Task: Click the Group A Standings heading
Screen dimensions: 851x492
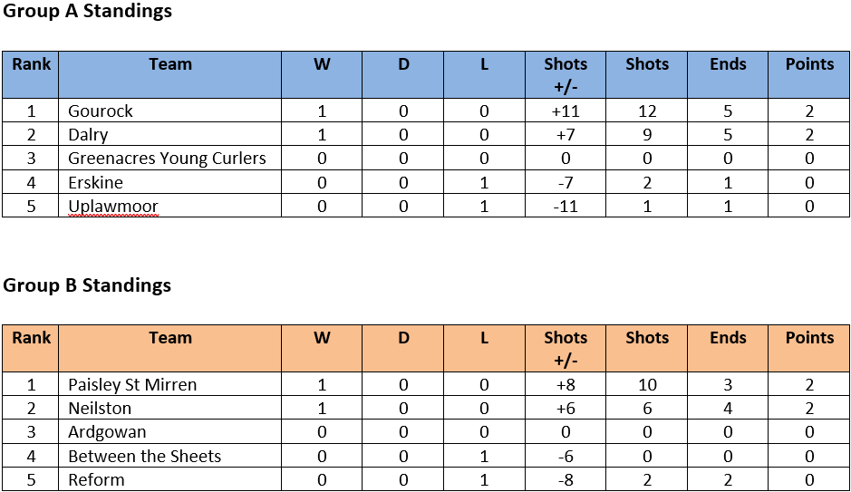Action: click(x=87, y=12)
